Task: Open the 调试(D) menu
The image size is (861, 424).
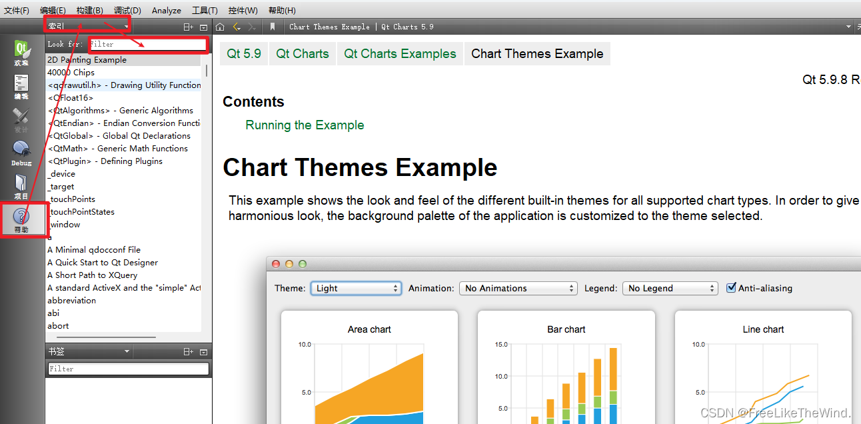Action: click(127, 10)
